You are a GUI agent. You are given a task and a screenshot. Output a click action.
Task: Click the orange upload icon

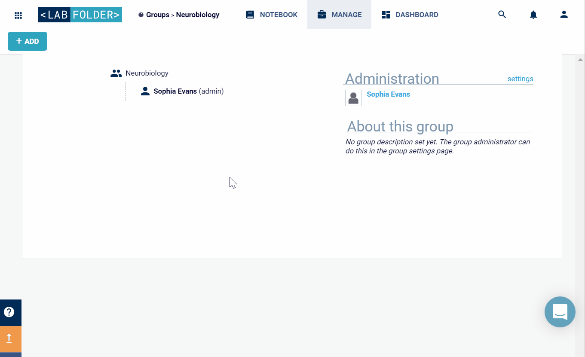tap(9, 339)
